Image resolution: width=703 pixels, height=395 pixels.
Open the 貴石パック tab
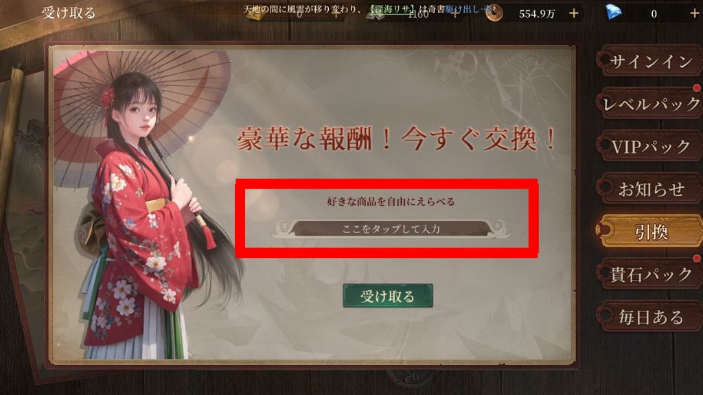coord(649,274)
